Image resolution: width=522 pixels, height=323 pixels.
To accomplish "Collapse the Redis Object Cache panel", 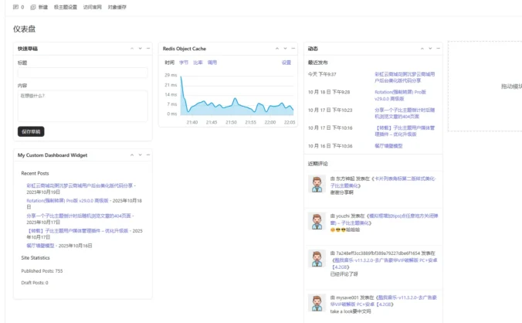I will 293,49.
